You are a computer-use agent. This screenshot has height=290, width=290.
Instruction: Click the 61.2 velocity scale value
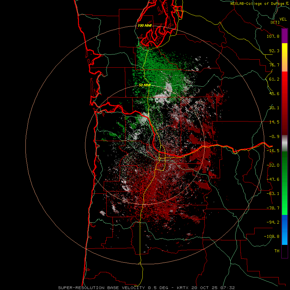click(274, 79)
